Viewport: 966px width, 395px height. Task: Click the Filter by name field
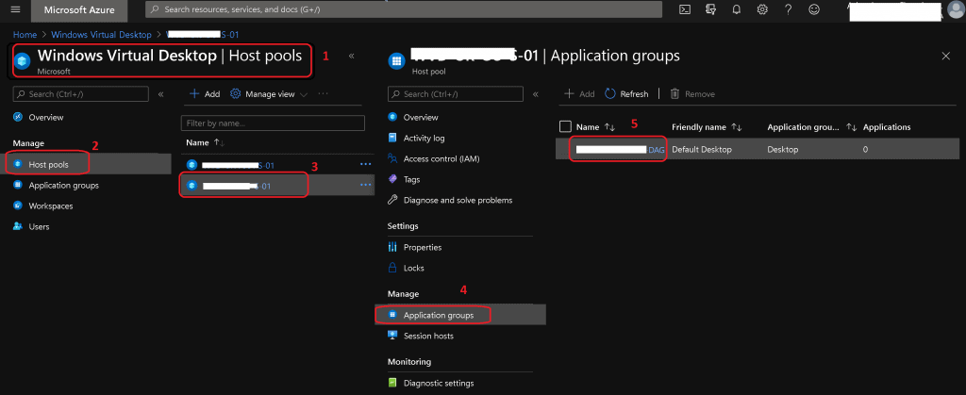click(273, 123)
